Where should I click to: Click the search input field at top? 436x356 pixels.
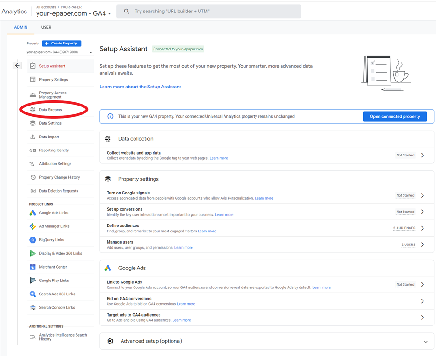tap(209, 11)
